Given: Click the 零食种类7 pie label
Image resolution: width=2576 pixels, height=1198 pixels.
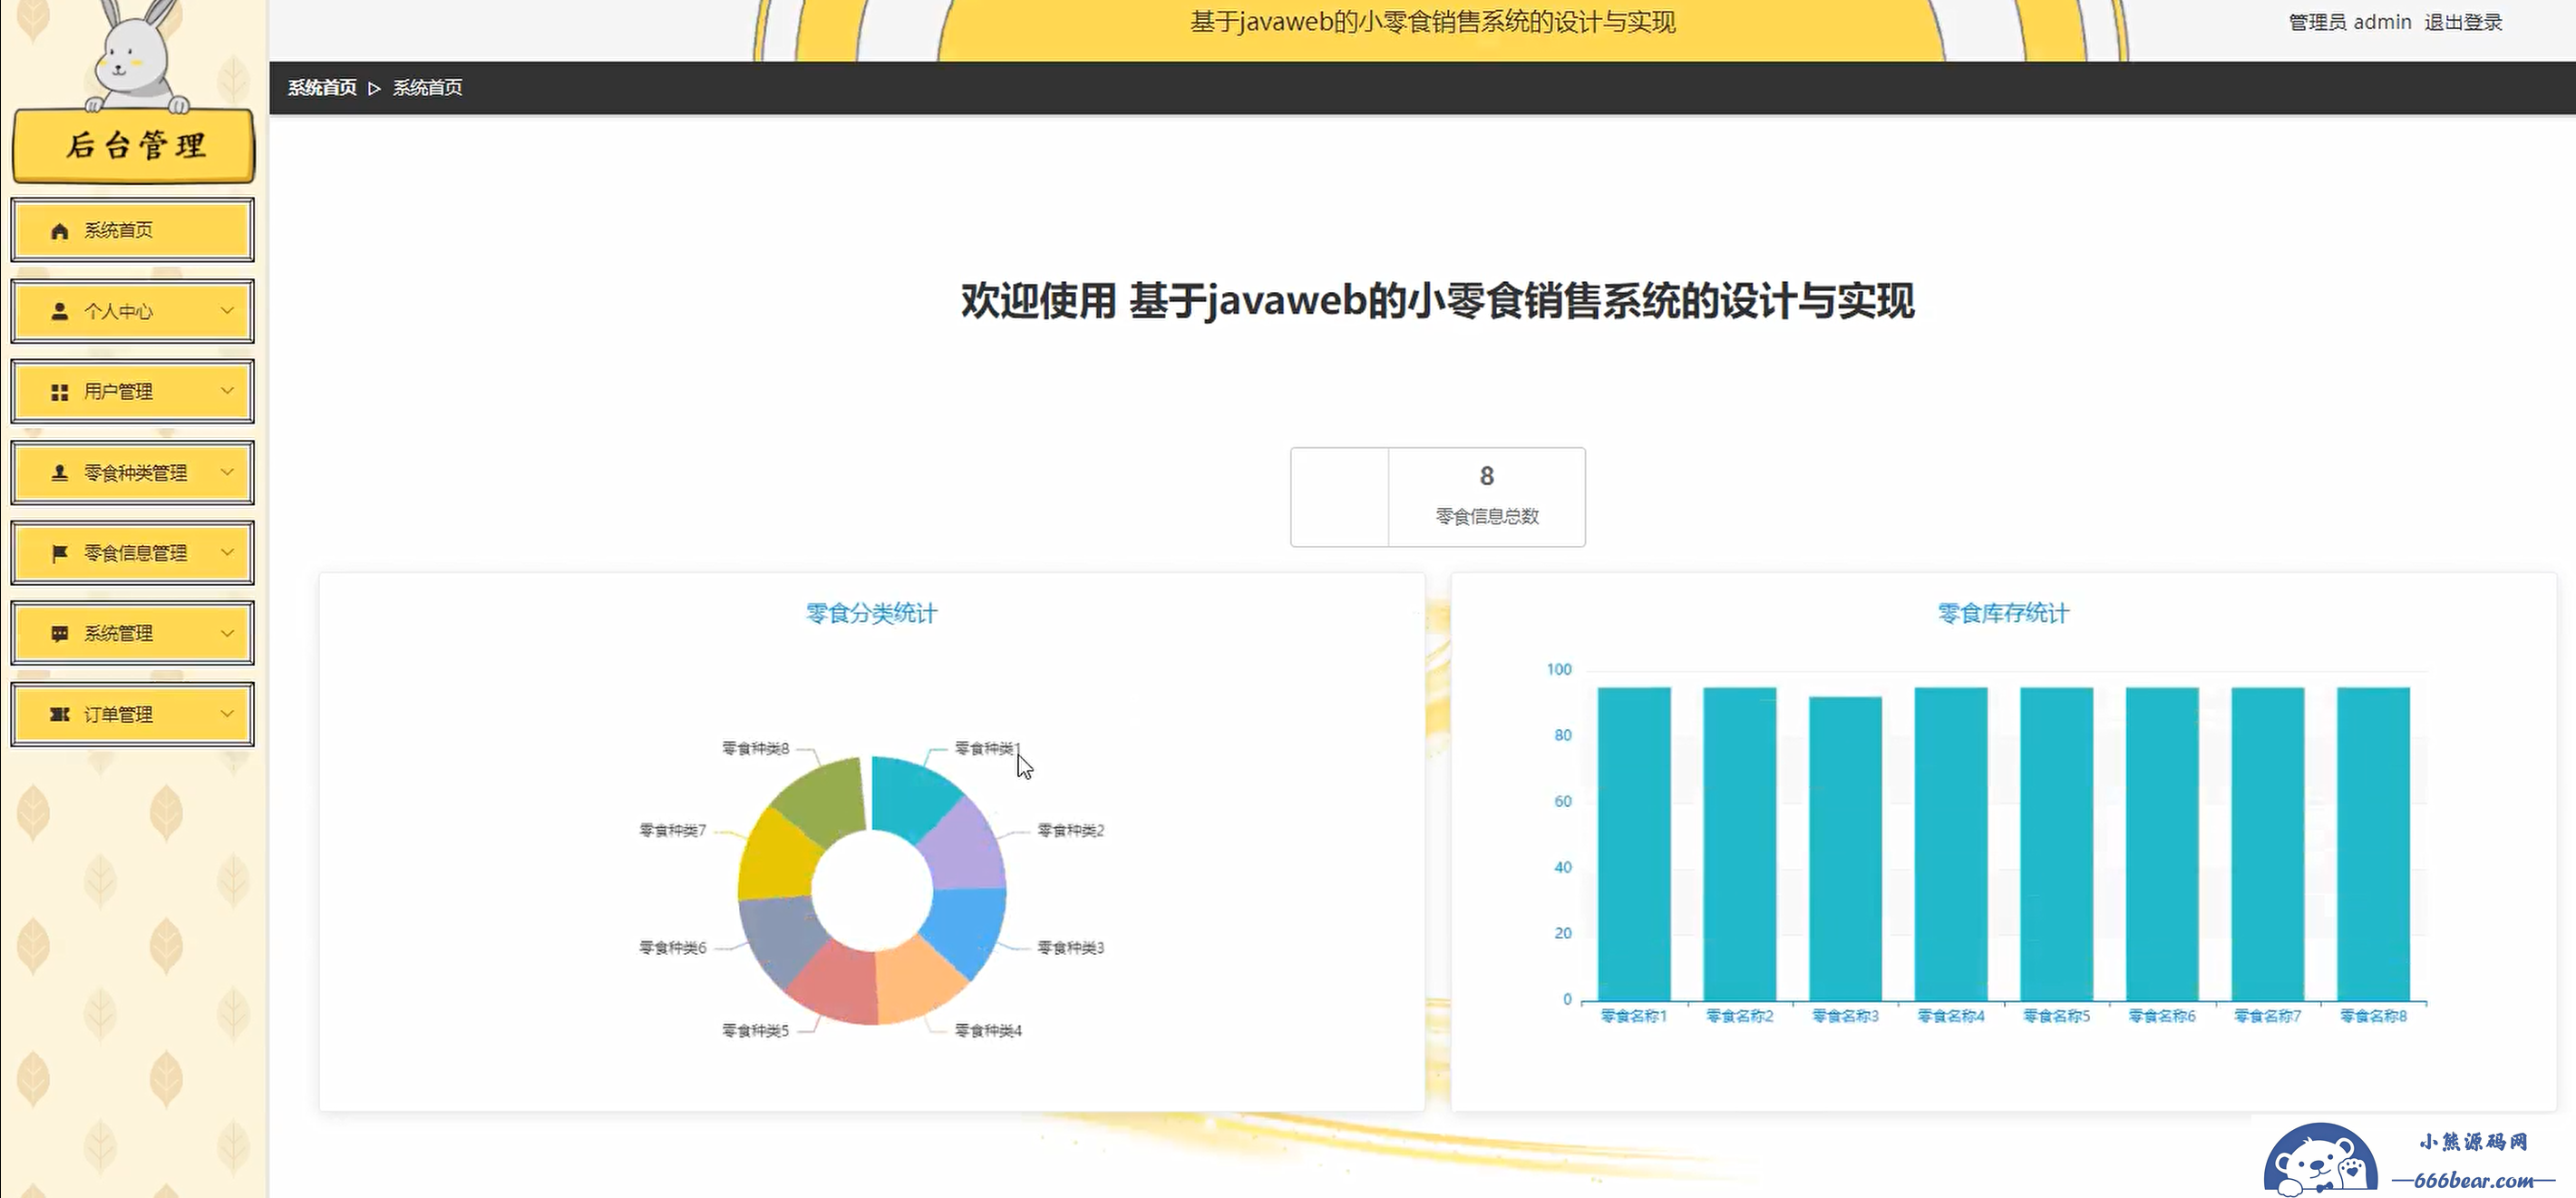Looking at the screenshot, I should click(673, 830).
